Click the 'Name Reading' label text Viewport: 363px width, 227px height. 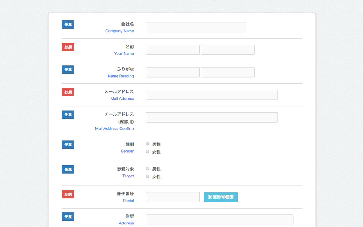pyautogui.click(x=121, y=76)
